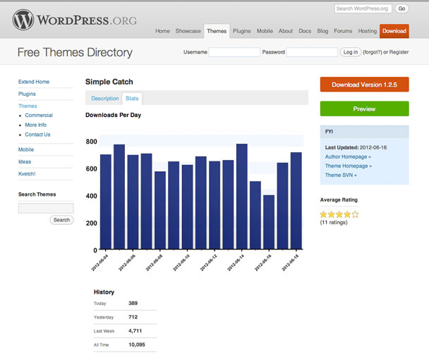Click Last Updated: 2012-06-16 text
Screen dimensions: 429x353
click(x=356, y=147)
